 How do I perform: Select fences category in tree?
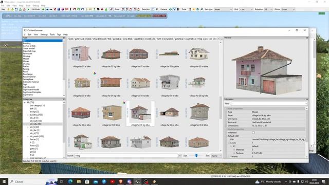[x=34, y=139]
